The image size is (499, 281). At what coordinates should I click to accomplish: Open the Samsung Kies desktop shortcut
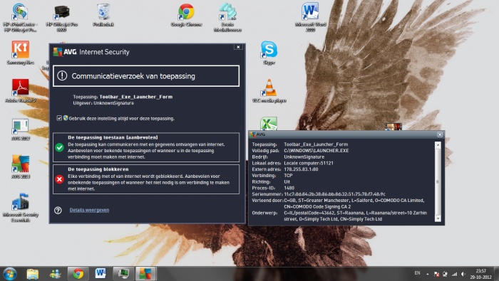point(21,53)
